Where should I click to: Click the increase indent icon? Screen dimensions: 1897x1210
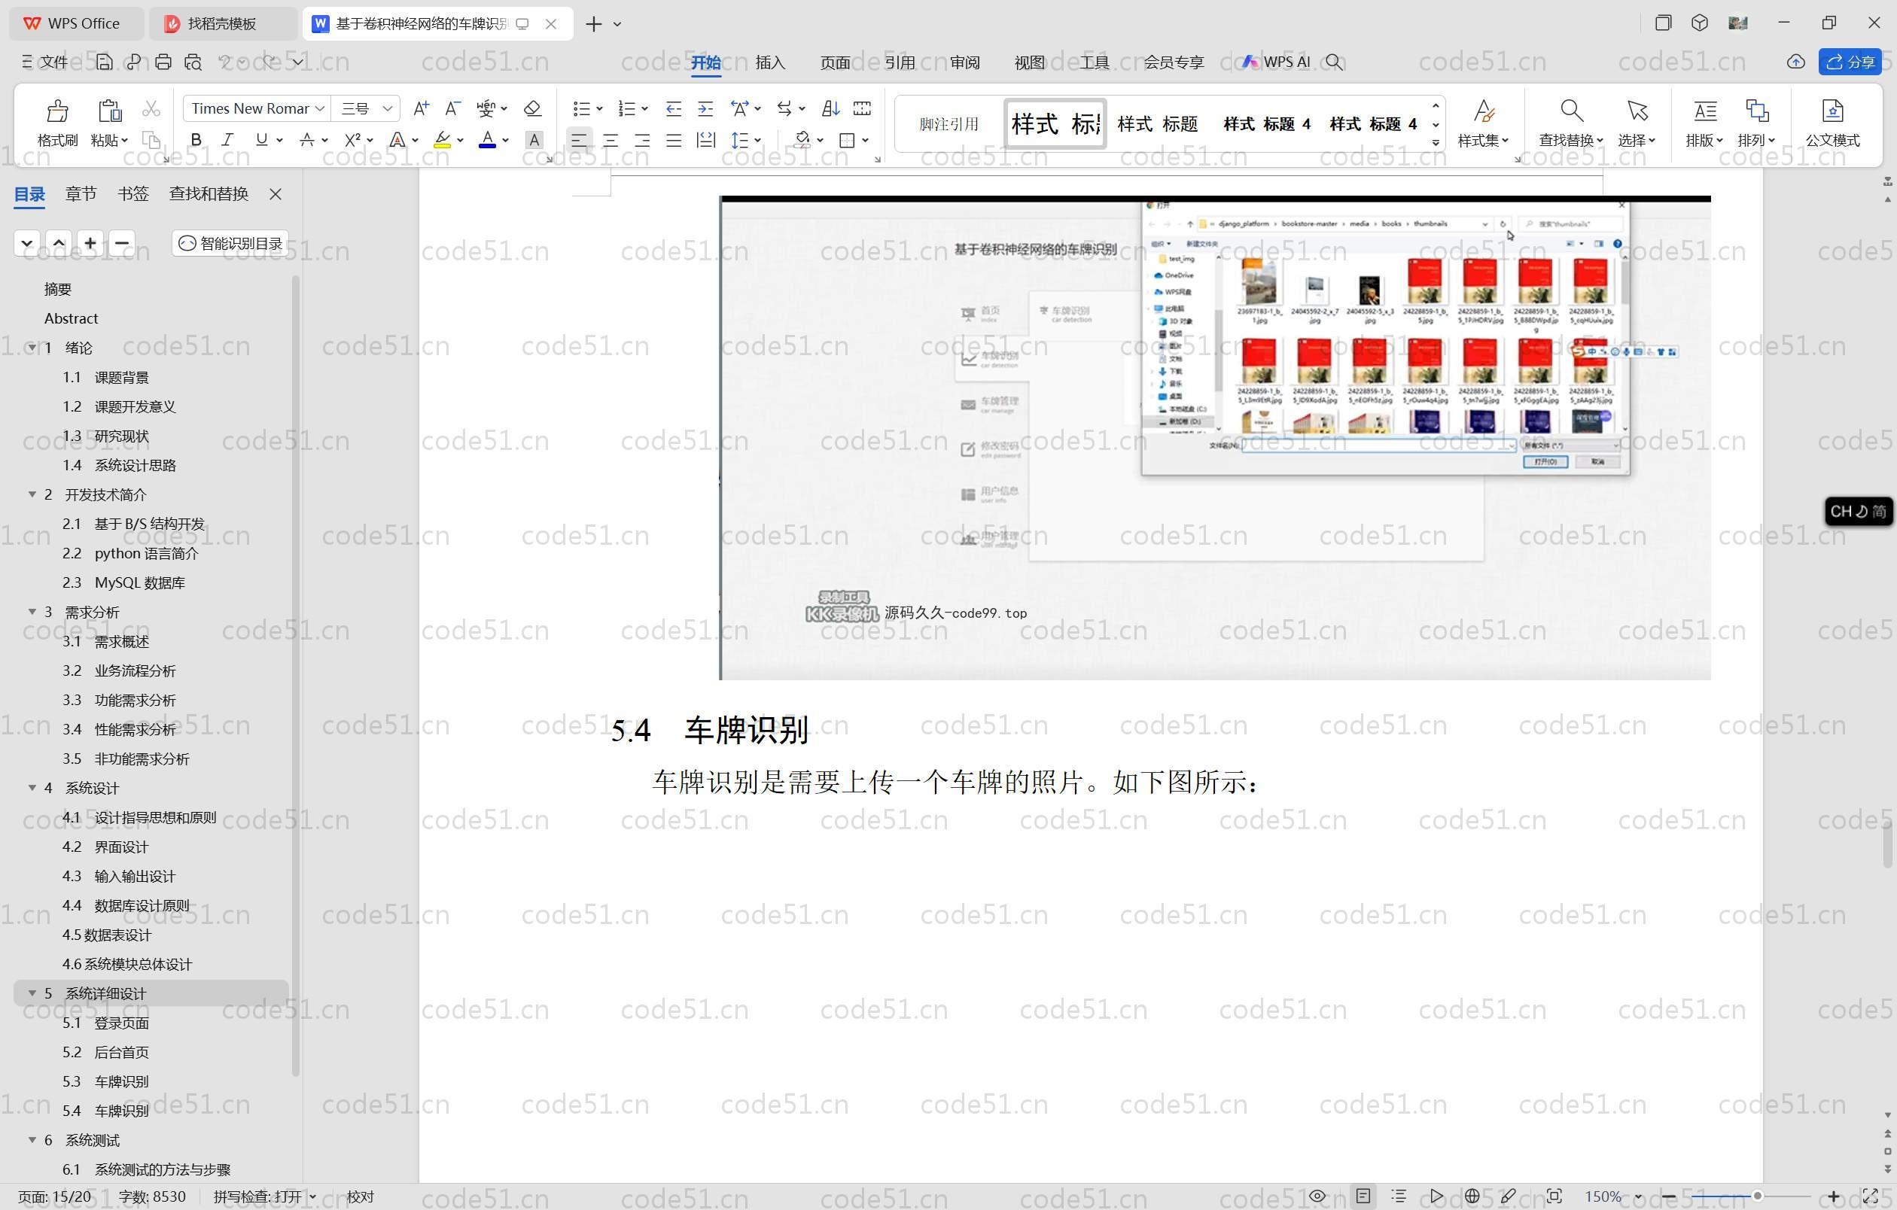pyautogui.click(x=706, y=108)
